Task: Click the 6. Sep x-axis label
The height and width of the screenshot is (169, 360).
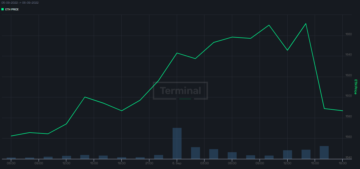Action: (177, 163)
